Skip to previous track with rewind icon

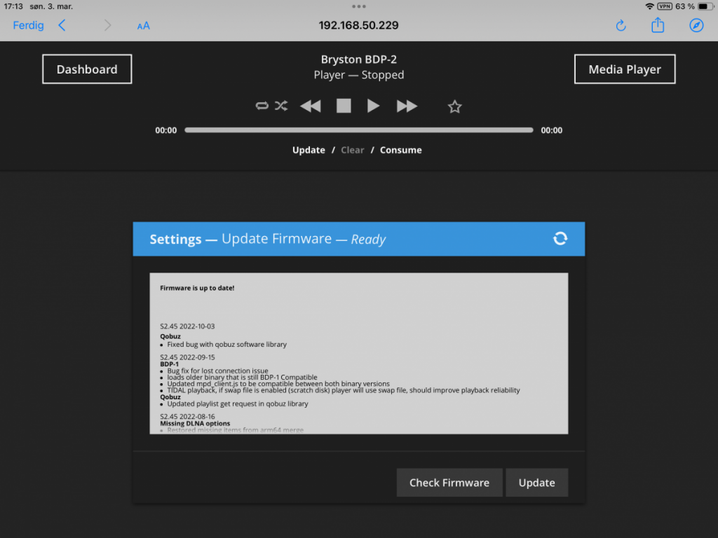click(x=311, y=106)
